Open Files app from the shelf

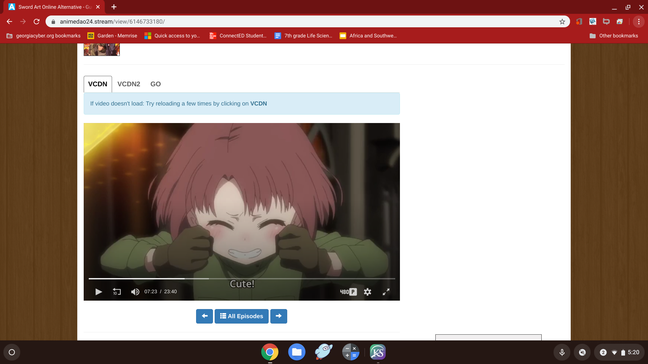click(297, 352)
